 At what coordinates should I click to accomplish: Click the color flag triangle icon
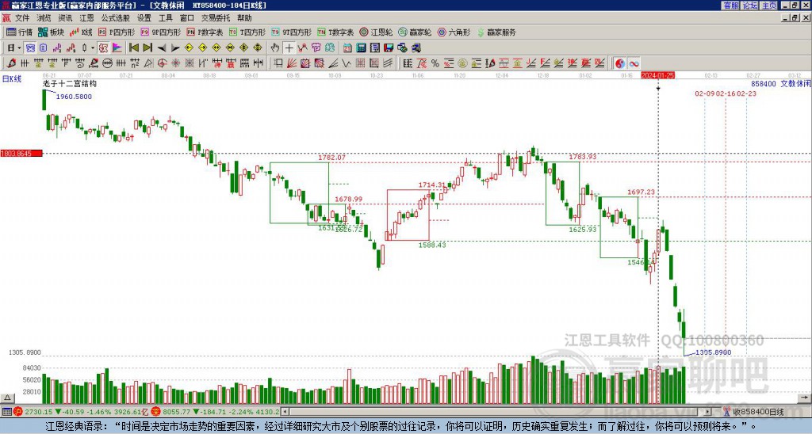117,48
